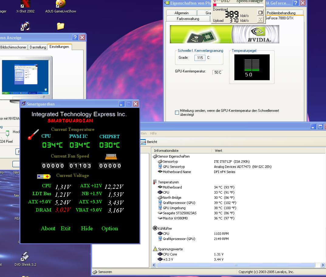Click the Maxtor 6Y080M0 drive icon

160,218
